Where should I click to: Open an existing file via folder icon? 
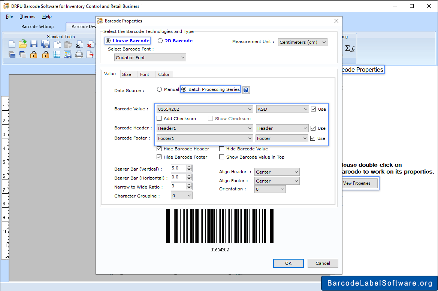pos(23,44)
